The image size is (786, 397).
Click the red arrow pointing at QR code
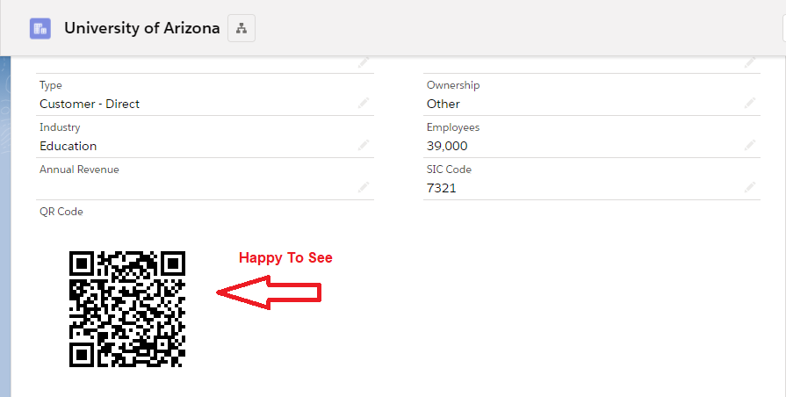(x=269, y=294)
